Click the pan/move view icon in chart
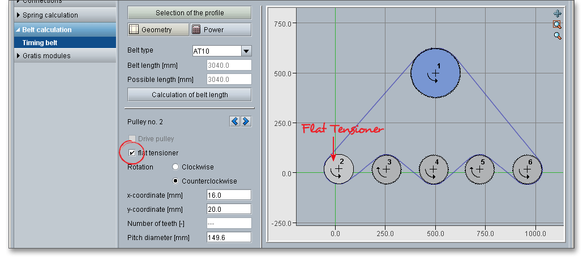Screen dimensions: 583x257 click(x=557, y=14)
